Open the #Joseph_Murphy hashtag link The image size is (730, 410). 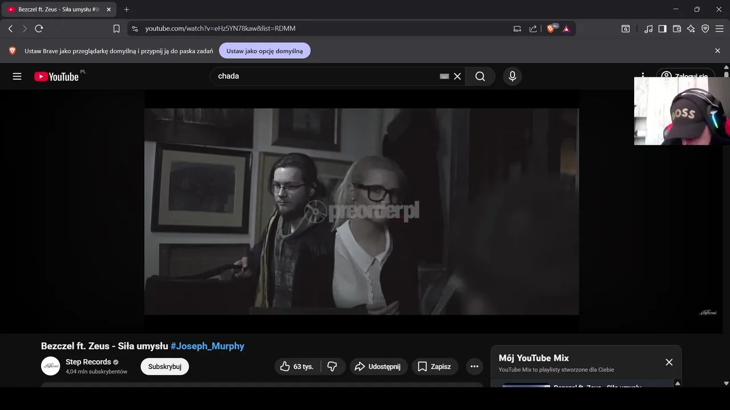[x=208, y=346]
